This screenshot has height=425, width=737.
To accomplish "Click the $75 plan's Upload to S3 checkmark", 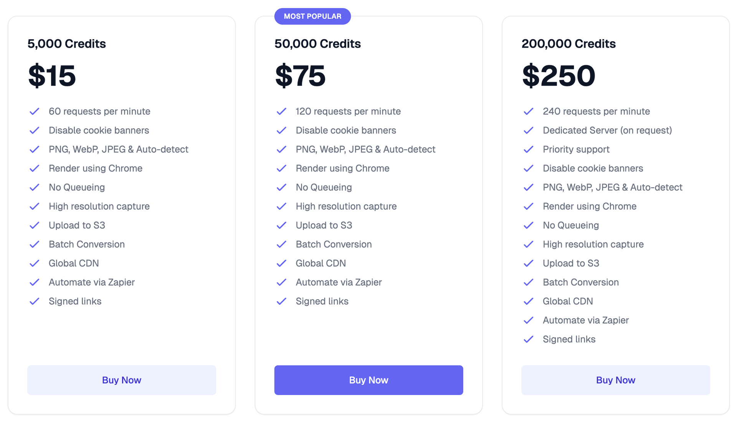I will point(281,225).
